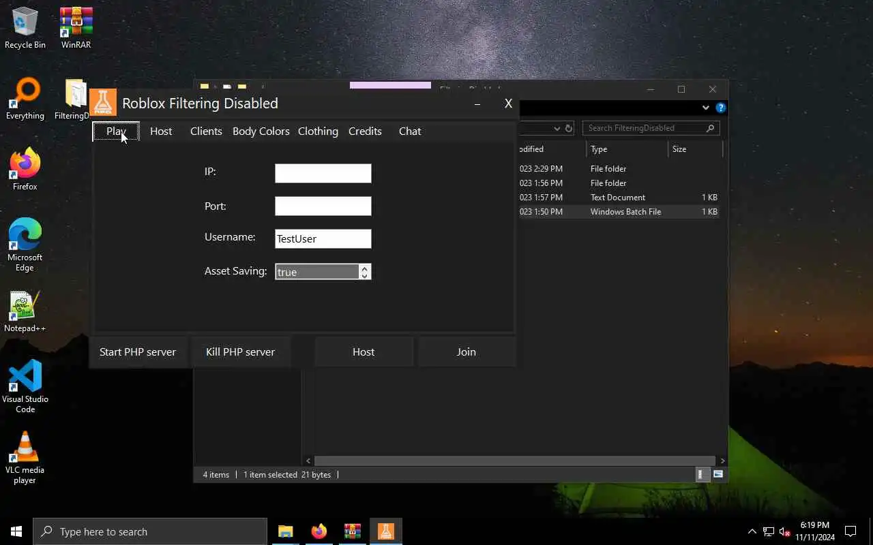Open the Chat tab

pyautogui.click(x=410, y=131)
